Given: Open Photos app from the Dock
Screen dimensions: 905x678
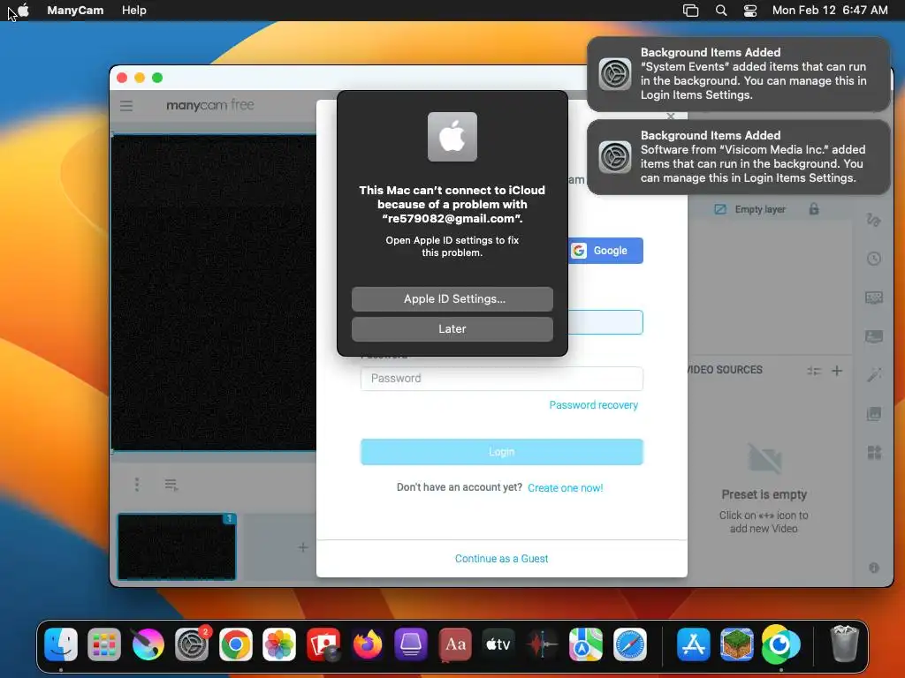Looking at the screenshot, I should 279,644.
